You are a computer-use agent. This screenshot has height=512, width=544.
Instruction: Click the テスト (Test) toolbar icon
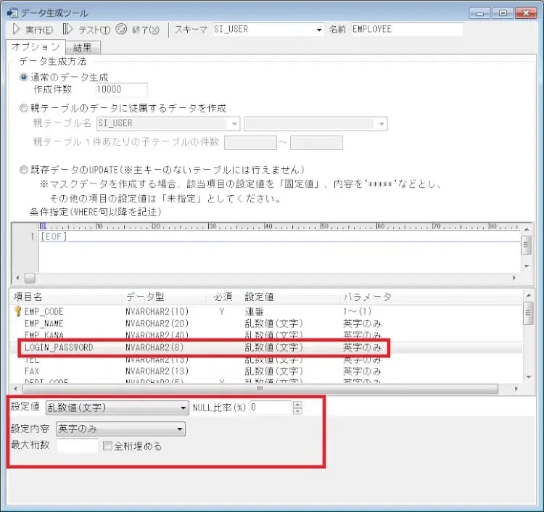(67, 30)
